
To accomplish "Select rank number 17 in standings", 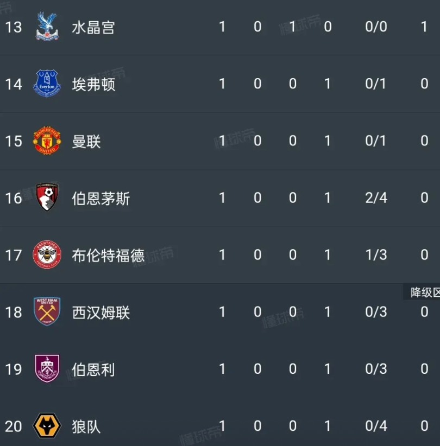I will (14, 255).
